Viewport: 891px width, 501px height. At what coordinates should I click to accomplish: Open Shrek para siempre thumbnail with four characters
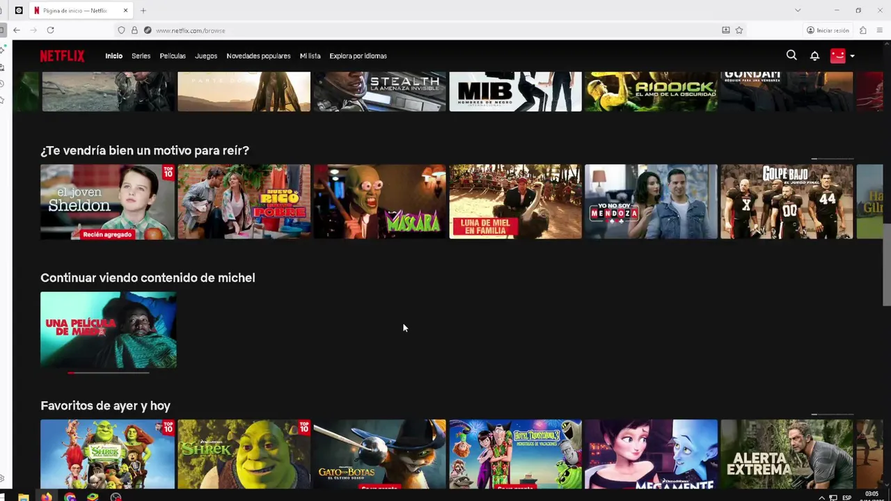[x=107, y=454]
